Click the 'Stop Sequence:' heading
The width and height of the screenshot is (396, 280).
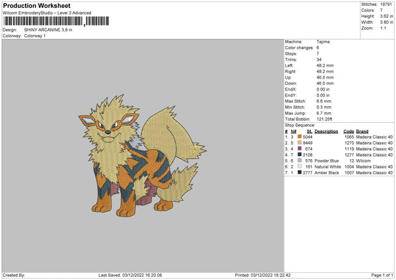tap(300, 125)
